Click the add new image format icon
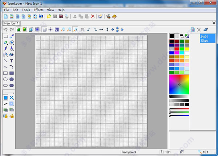The width and height of the screenshot is (218, 156). 193,29
